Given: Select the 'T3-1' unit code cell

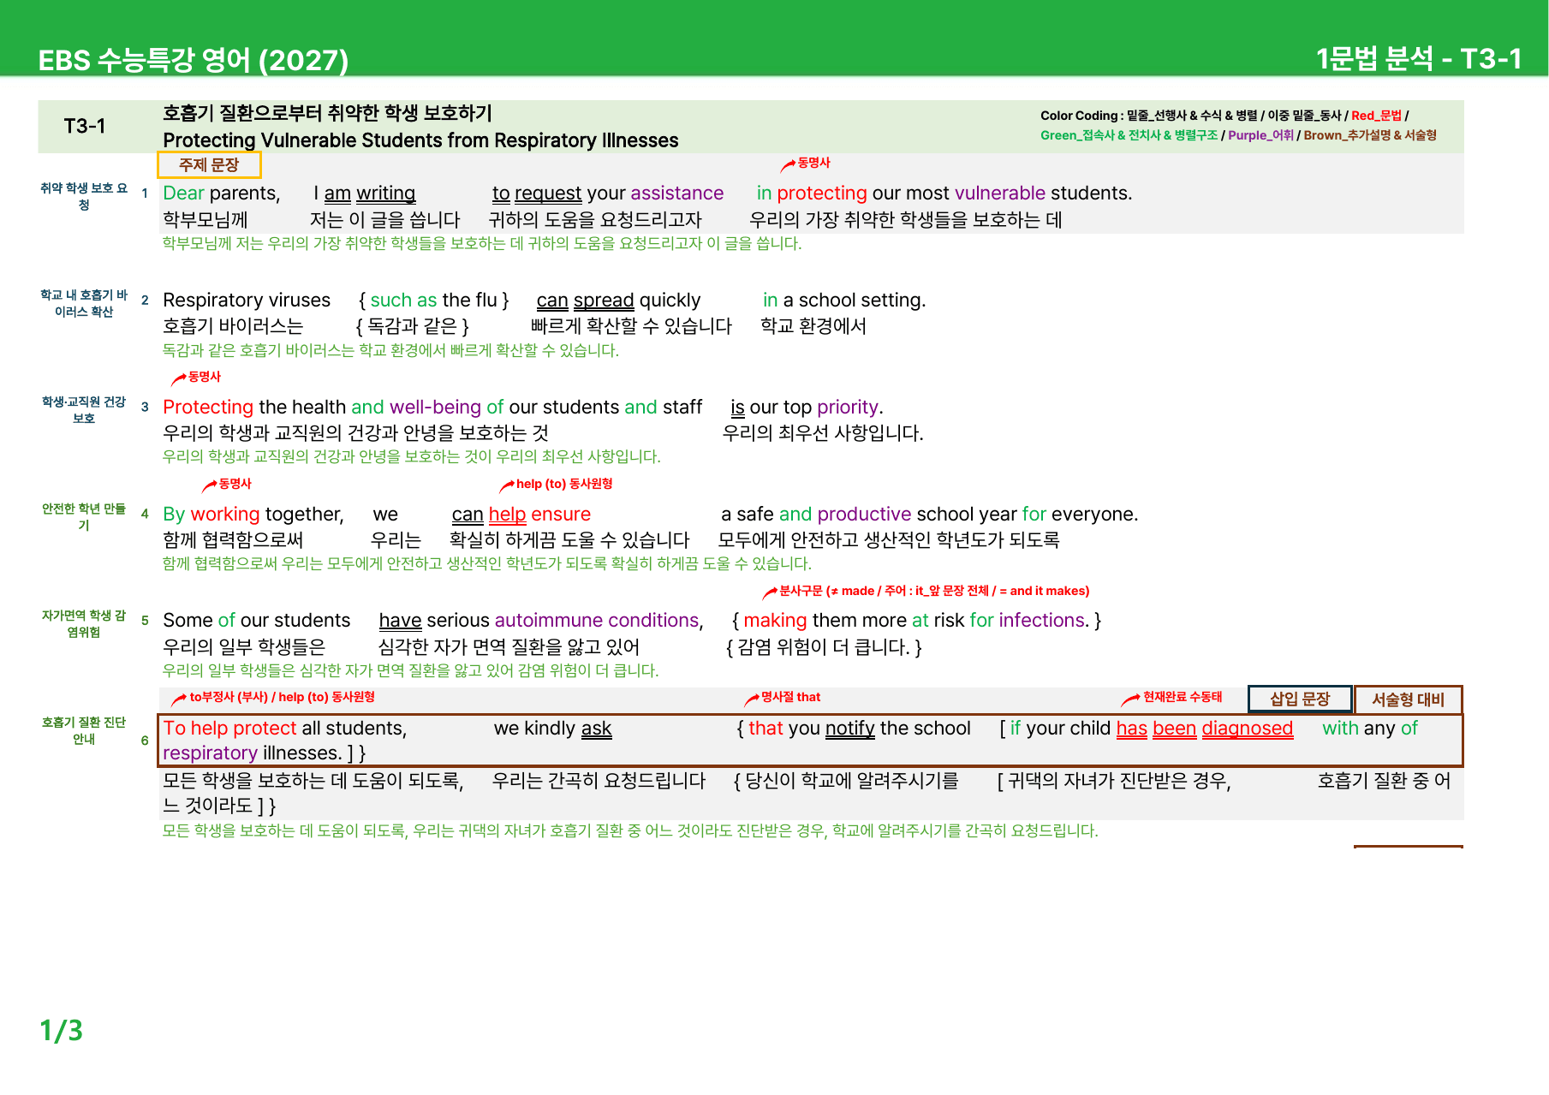Looking at the screenshot, I should 84,126.
